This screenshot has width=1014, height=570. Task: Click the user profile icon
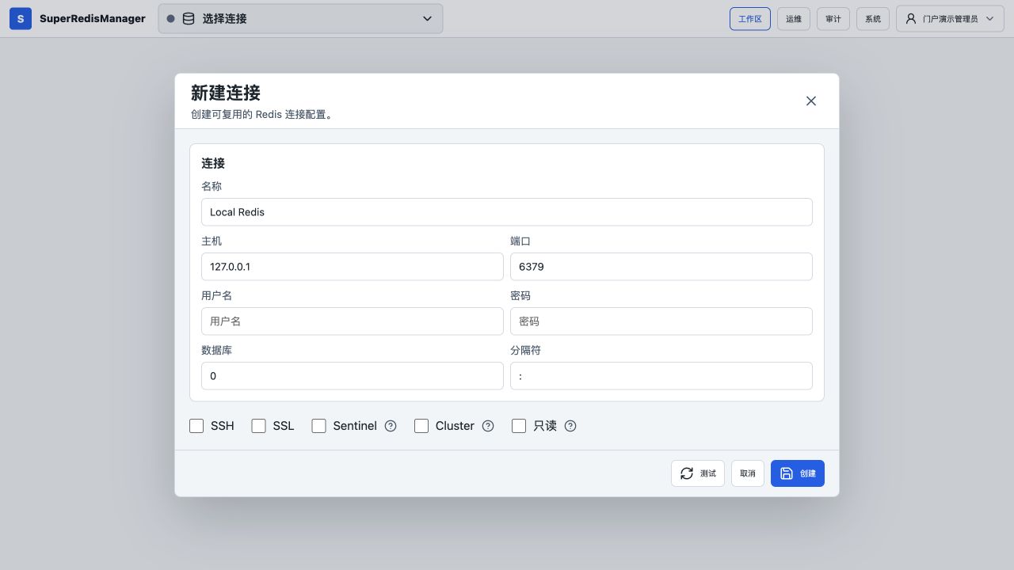point(911,18)
